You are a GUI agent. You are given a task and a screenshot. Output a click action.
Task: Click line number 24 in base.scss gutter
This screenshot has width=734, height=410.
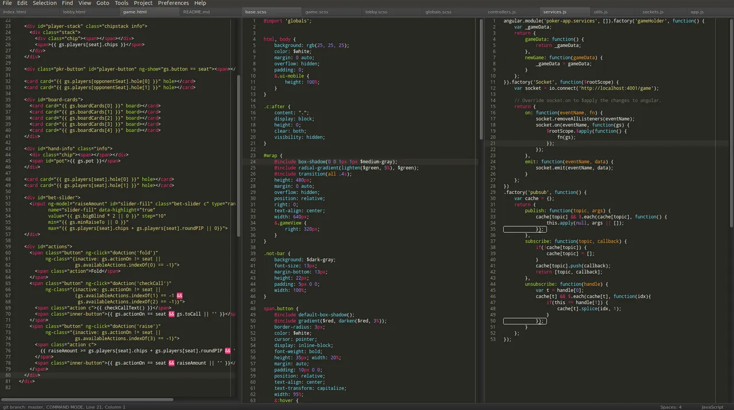point(253,162)
